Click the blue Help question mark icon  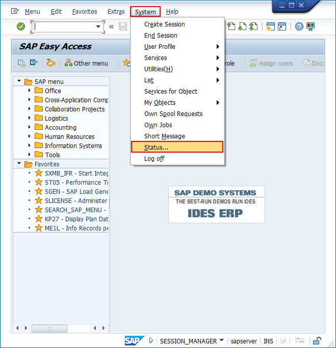[x=299, y=26]
